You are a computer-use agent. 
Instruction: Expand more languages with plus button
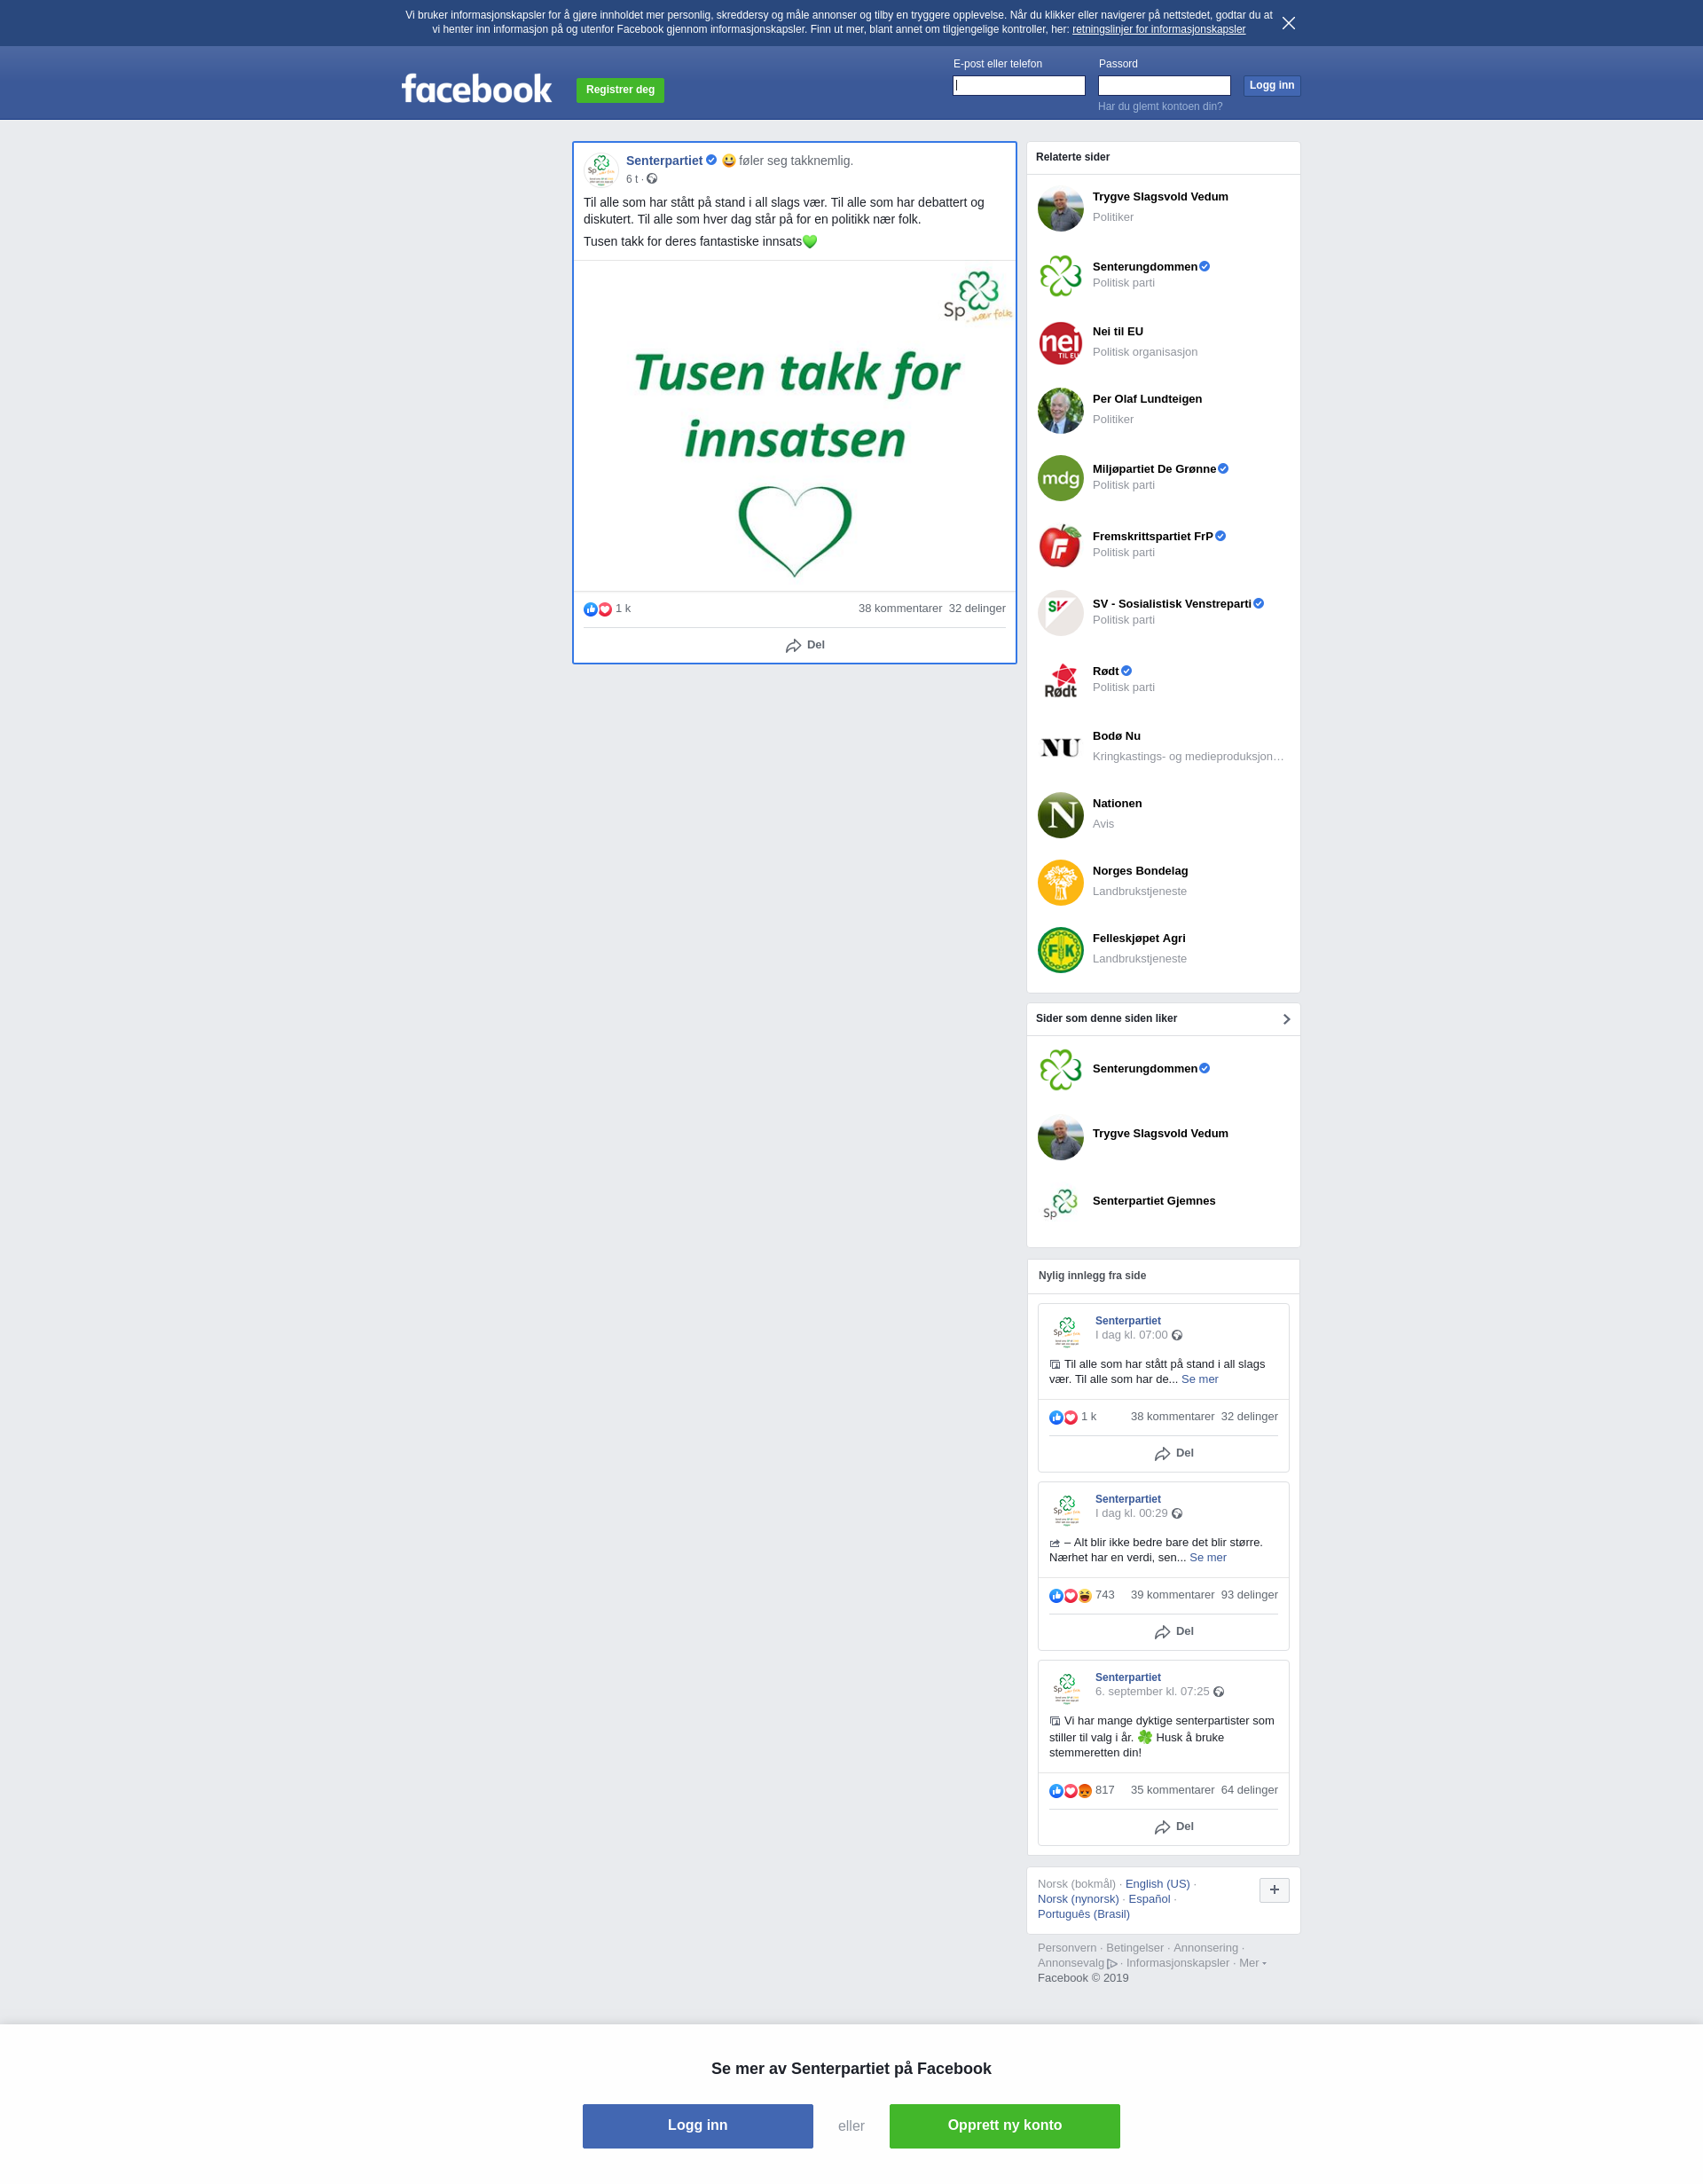click(1274, 1890)
